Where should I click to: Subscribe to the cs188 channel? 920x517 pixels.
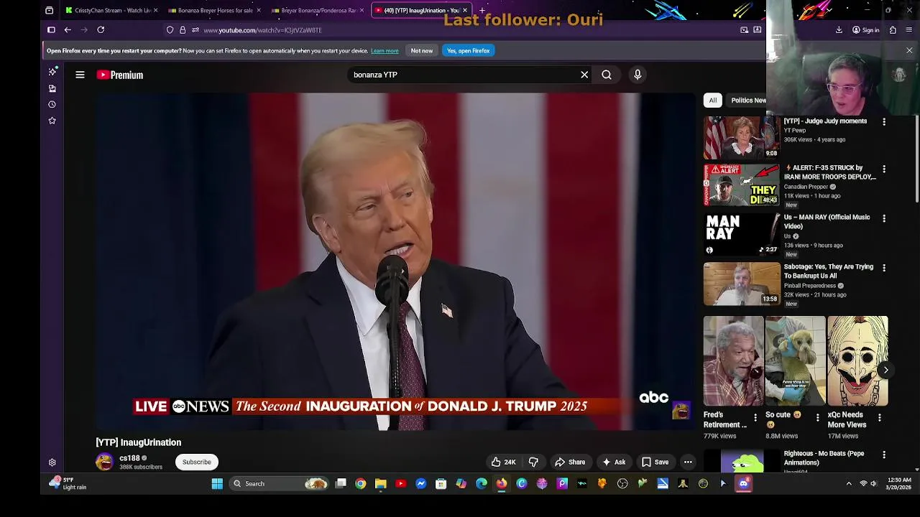point(196,462)
